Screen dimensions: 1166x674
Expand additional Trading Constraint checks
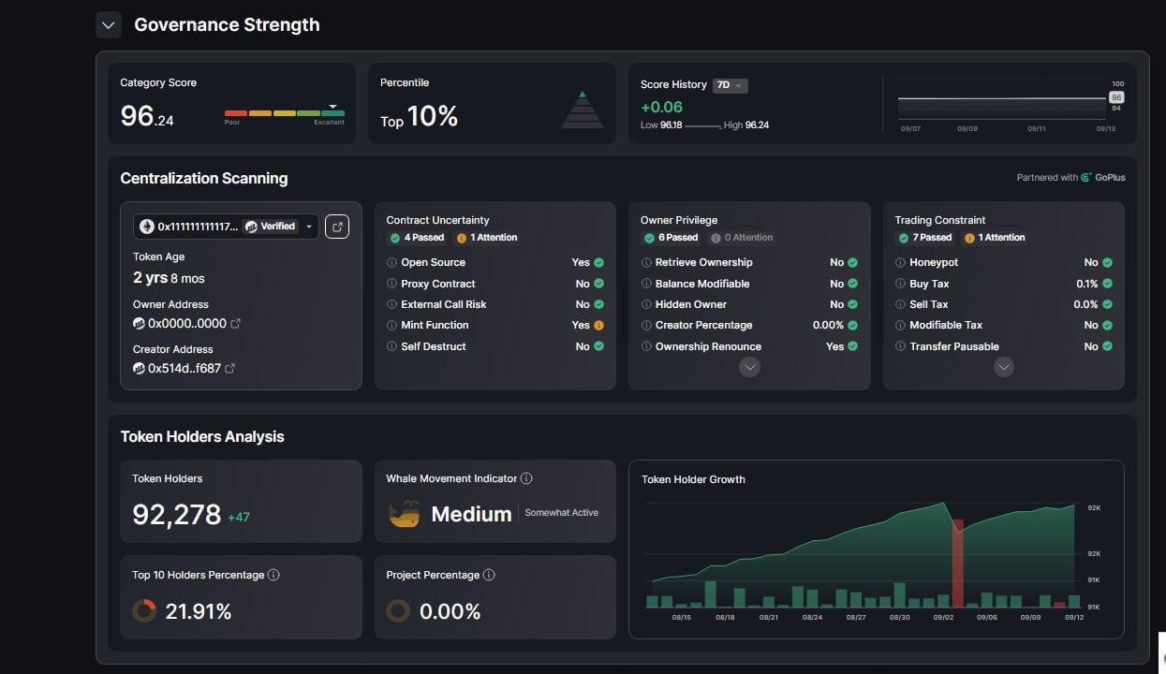1003,367
